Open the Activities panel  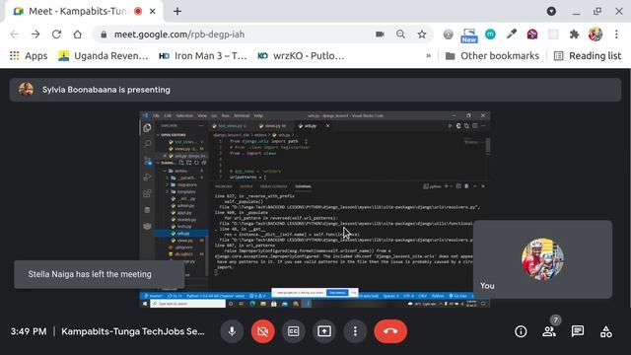pyautogui.click(x=606, y=331)
